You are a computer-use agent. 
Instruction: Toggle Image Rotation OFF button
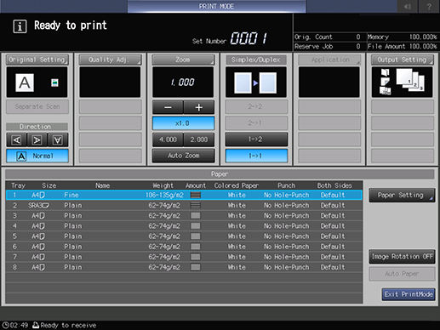click(402, 257)
